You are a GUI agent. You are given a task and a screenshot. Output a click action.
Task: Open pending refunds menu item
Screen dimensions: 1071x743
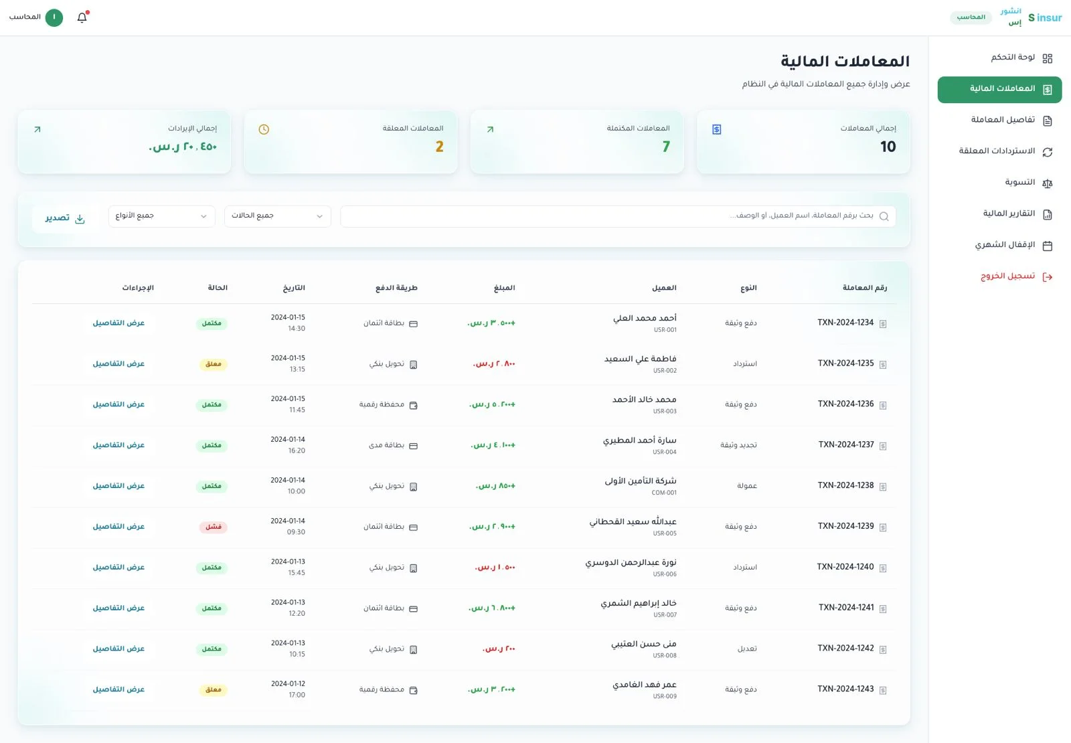tap(999, 152)
